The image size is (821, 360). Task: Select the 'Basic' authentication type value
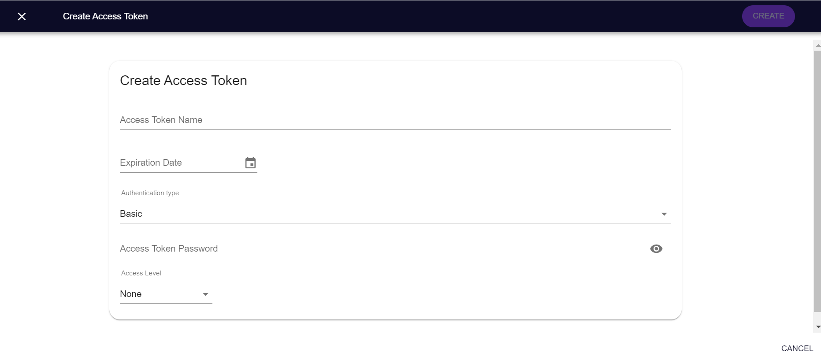[x=131, y=214]
